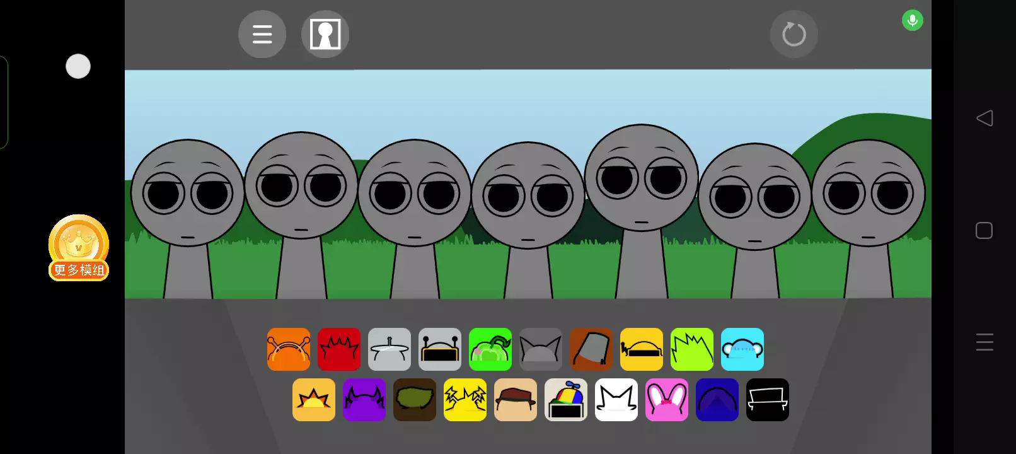Screen dimensions: 1016x454
Task: Pick the dark gray cat ears icon
Action: [x=541, y=349]
